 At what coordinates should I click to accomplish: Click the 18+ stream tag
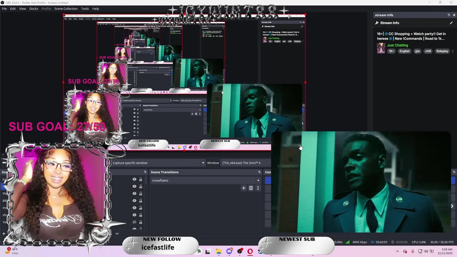tap(392, 51)
